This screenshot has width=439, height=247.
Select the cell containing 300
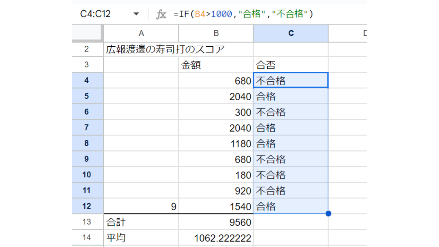tap(216, 112)
